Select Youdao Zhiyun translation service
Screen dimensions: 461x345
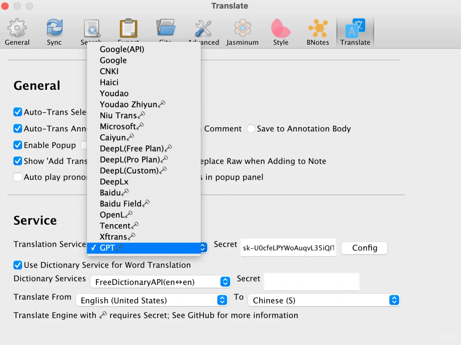coord(144,104)
